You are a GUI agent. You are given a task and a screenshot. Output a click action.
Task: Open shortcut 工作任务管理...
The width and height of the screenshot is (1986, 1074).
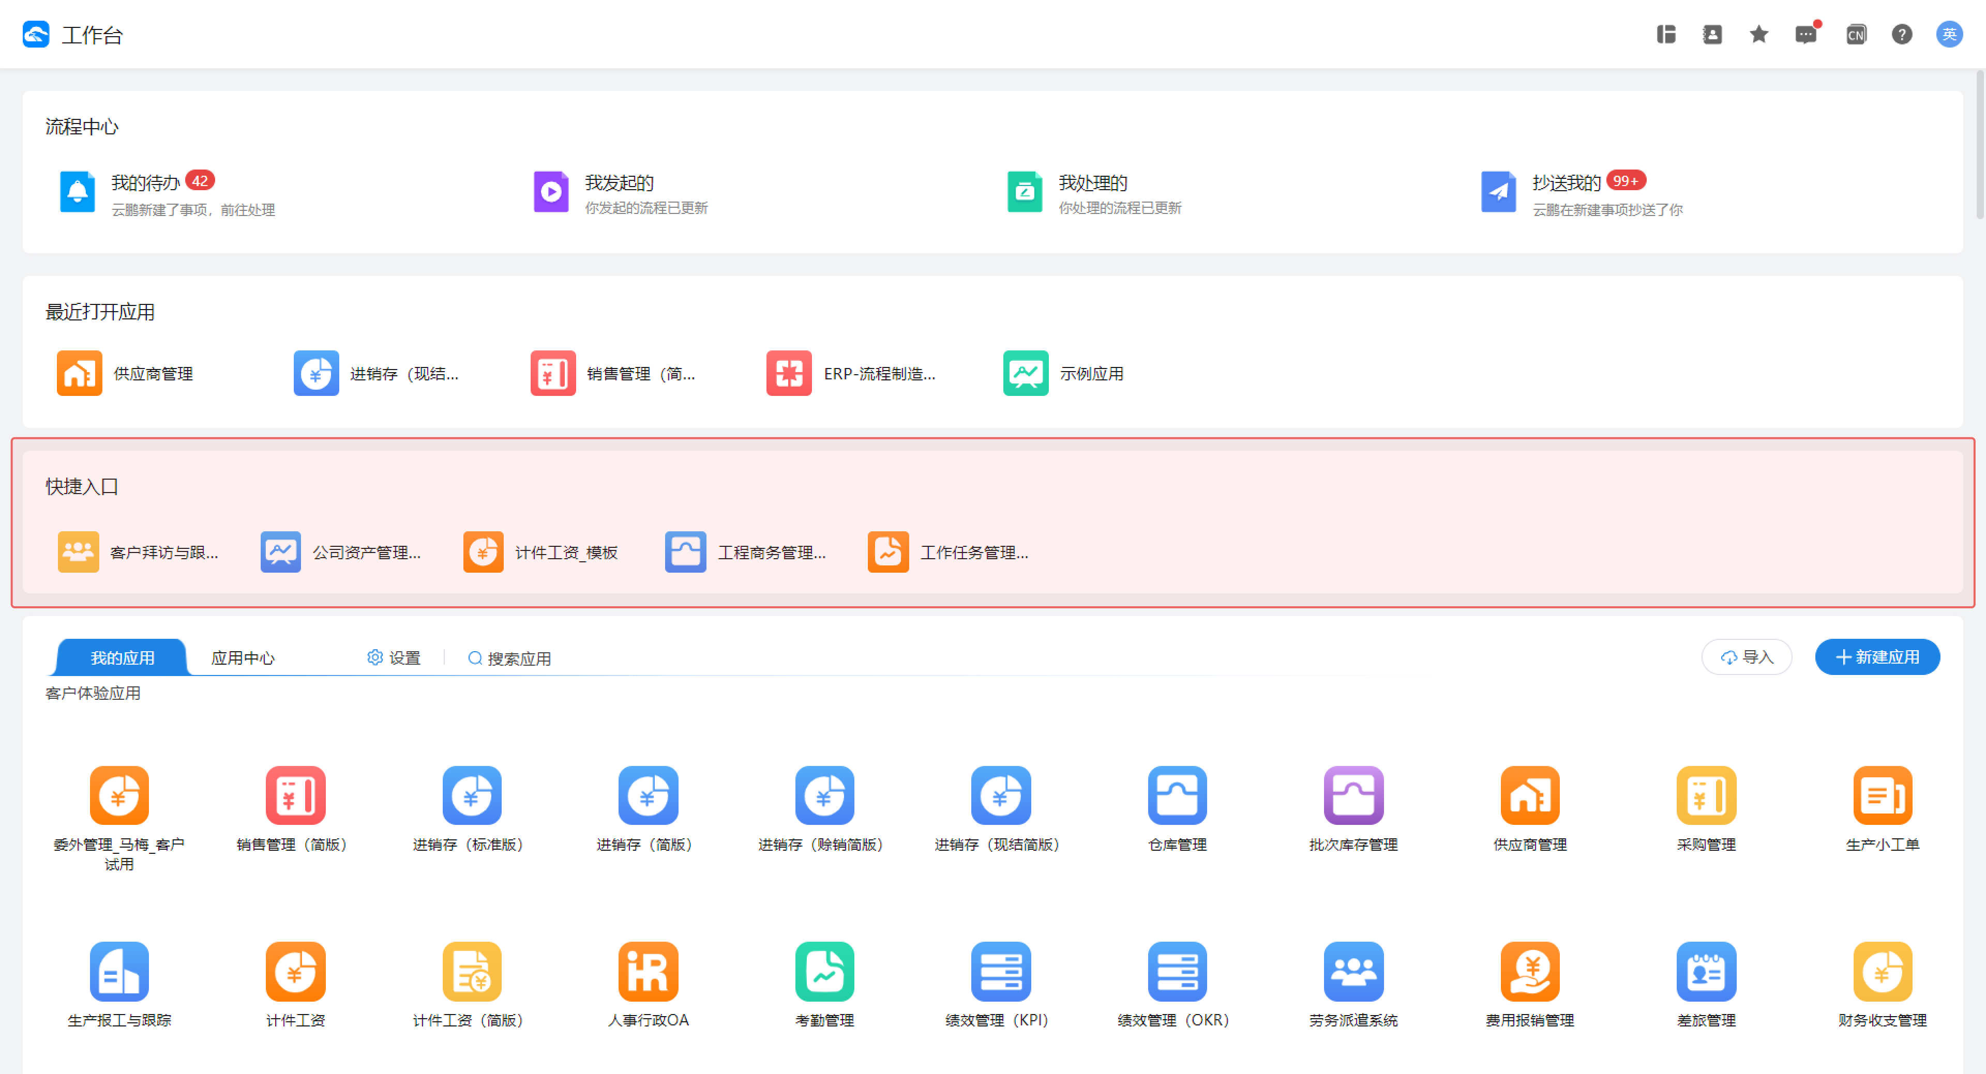(x=949, y=553)
